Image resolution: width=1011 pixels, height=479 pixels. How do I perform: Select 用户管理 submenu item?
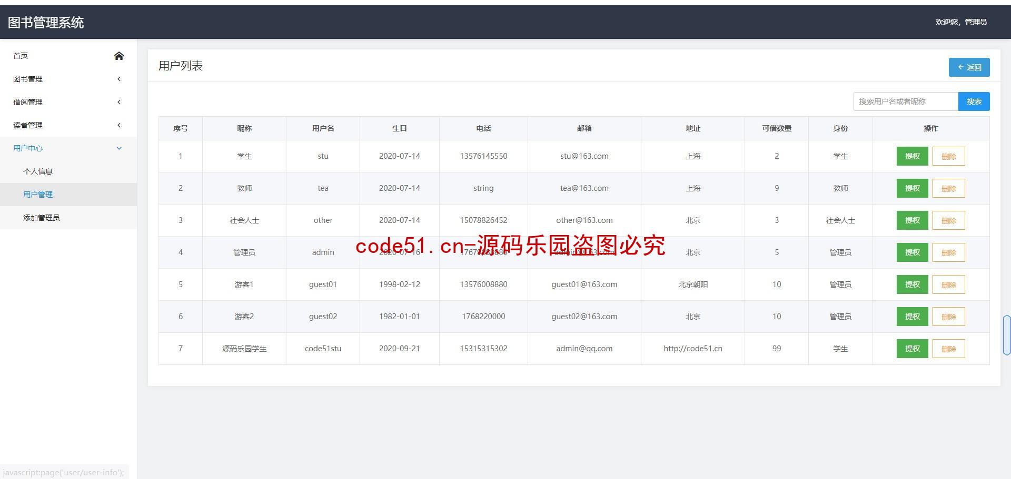(68, 195)
